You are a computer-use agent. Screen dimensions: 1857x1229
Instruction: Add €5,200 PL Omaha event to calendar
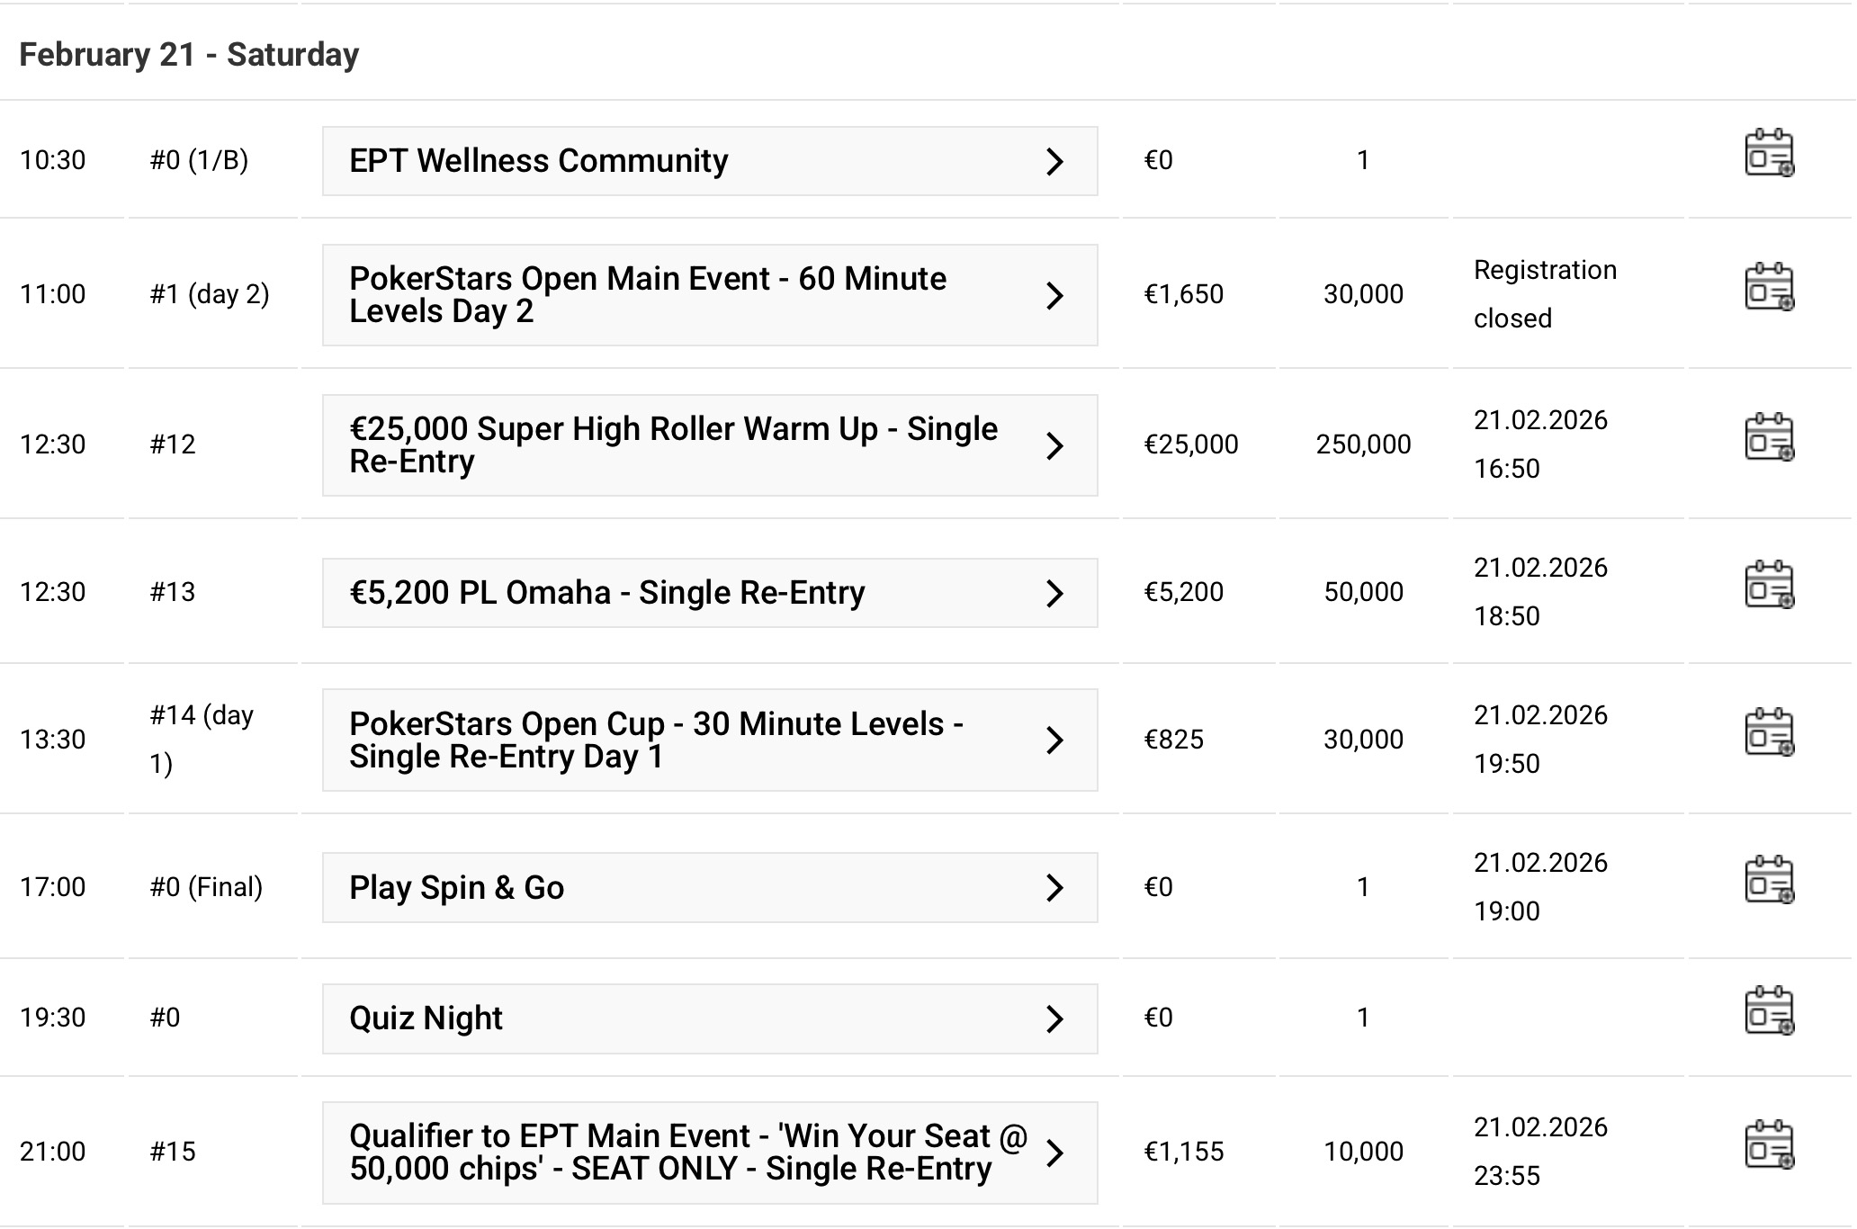pyautogui.click(x=1769, y=586)
